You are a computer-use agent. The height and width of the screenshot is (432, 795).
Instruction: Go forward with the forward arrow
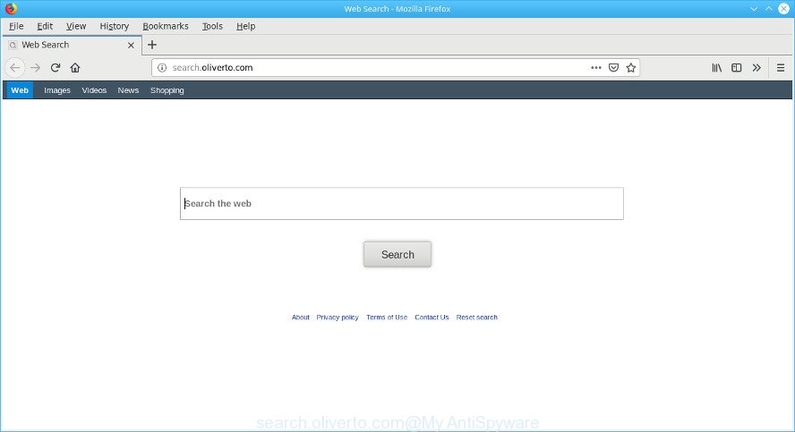point(35,67)
